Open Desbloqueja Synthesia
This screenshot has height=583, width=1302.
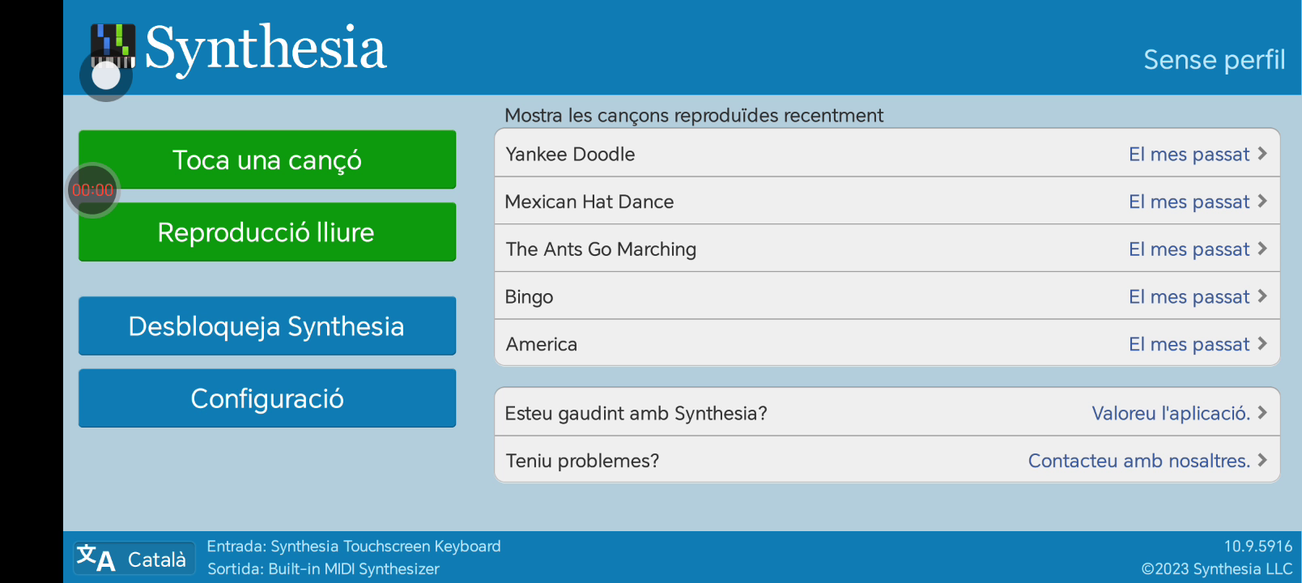point(267,326)
